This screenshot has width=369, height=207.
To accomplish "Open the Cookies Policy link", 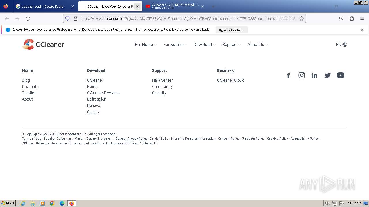I will click(277, 139).
